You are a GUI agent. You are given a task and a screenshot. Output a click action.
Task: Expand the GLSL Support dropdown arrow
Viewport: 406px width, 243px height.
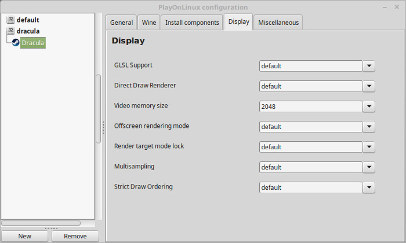[x=369, y=66]
